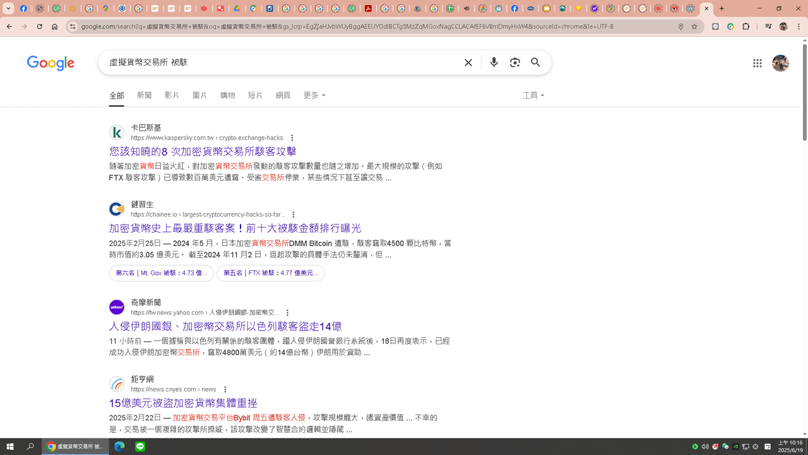This screenshot has height=455, width=808.
Task: Go to Chrome home page button
Action: [x=55, y=27]
